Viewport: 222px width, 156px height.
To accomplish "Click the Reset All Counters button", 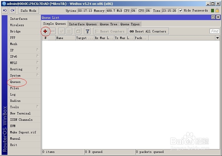I will [148, 31].
